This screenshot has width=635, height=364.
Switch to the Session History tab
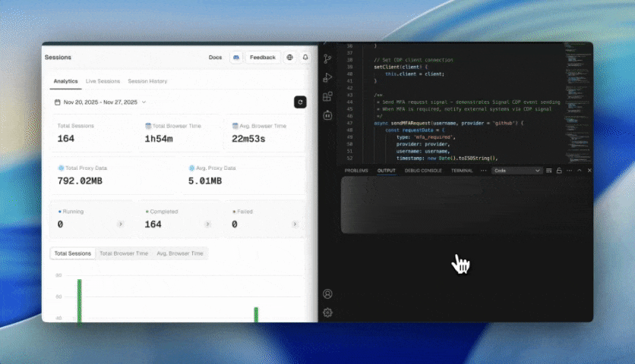coord(147,81)
